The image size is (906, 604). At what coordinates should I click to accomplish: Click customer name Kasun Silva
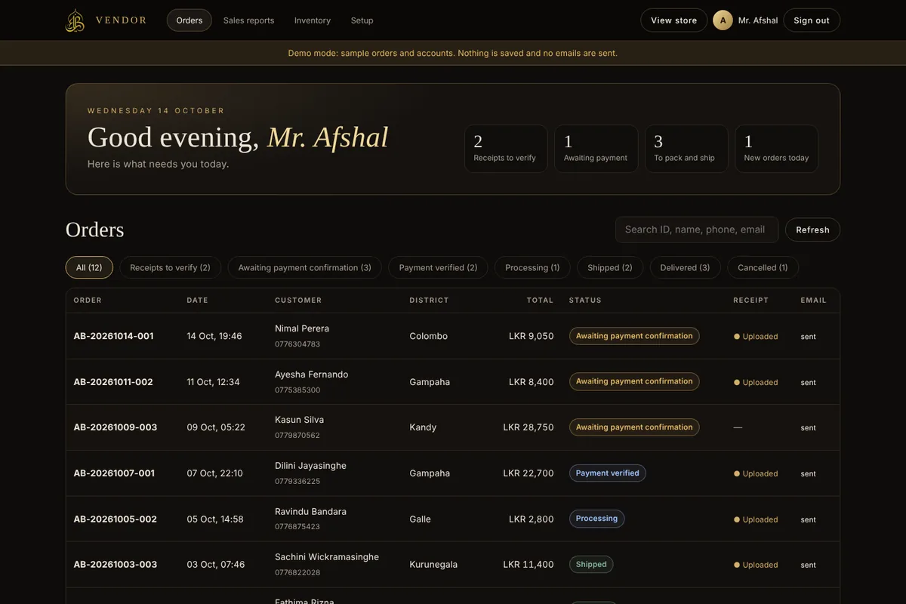pos(299,420)
